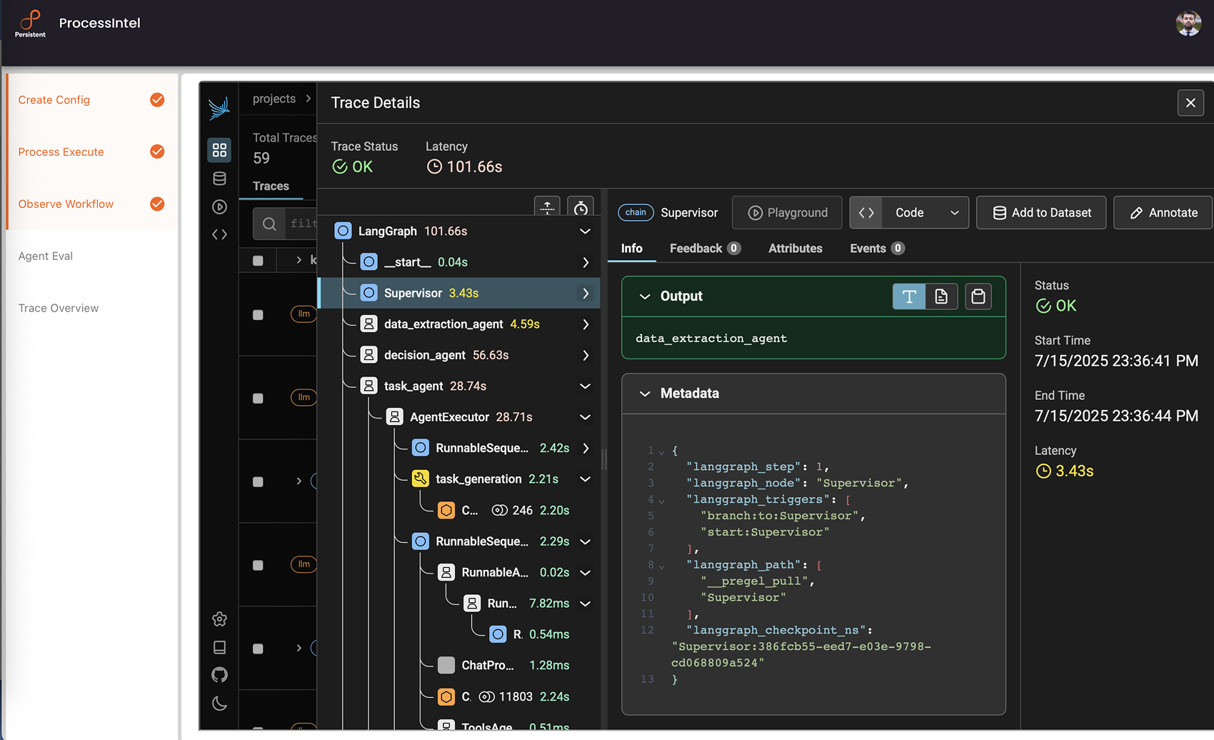Close the Trace Details panel
Screen dimensions: 1214x740
coord(1190,103)
